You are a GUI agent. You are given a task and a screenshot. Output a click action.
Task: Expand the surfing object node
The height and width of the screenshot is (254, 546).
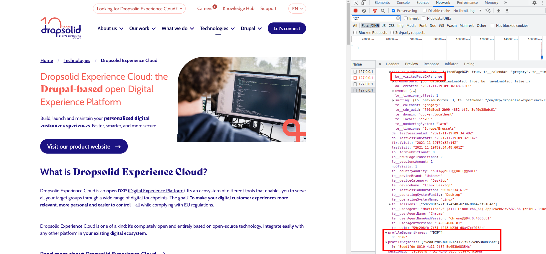(393, 100)
